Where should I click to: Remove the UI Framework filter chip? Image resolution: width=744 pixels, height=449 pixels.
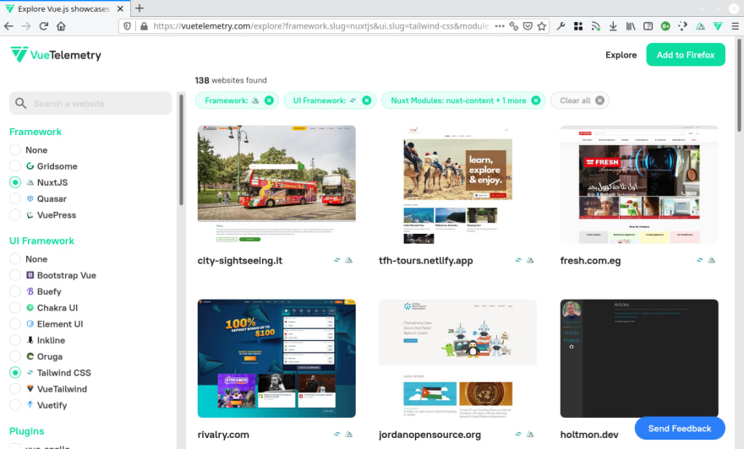click(x=367, y=100)
